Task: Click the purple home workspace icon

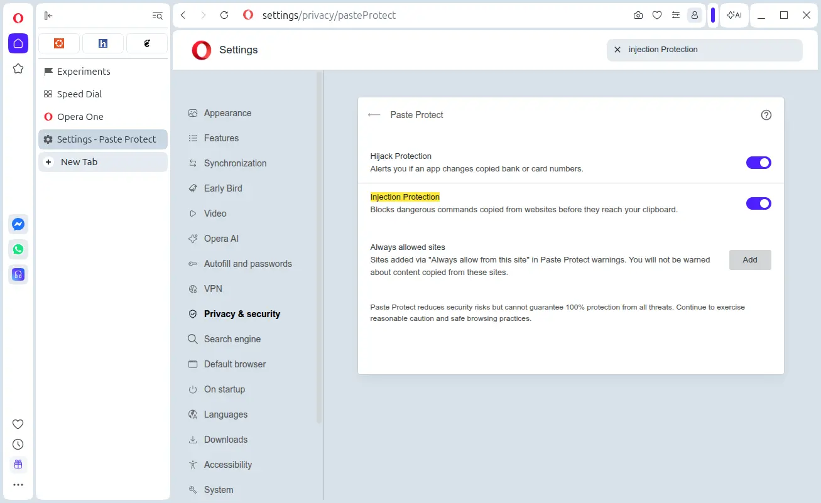Action: click(x=18, y=43)
